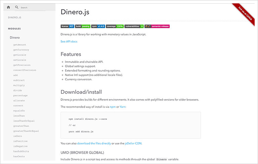Follow the npm link

point(113,107)
